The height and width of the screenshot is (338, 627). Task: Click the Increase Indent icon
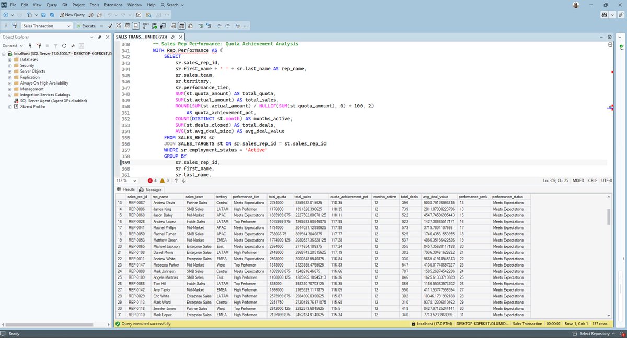pyautogui.click(x=227, y=26)
